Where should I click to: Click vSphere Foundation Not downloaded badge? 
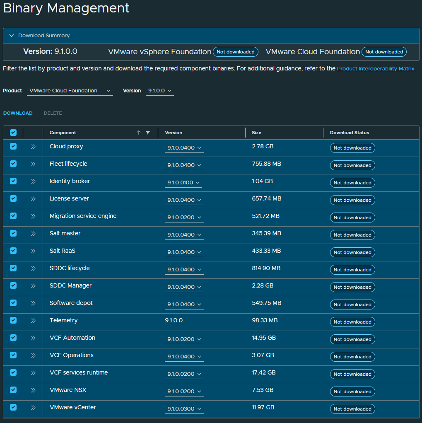click(235, 52)
